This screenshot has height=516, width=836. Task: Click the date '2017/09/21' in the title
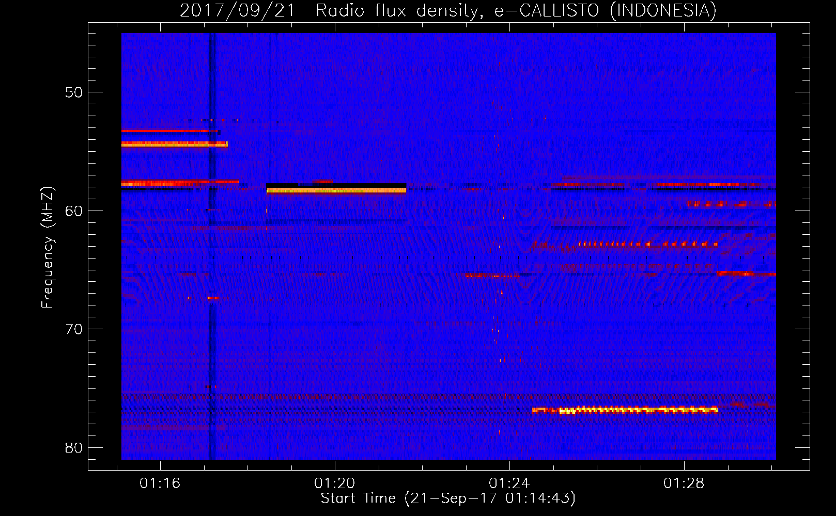tap(237, 10)
